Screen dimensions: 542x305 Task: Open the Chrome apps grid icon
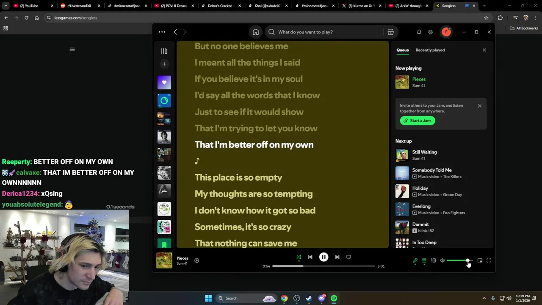click(x=6, y=28)
